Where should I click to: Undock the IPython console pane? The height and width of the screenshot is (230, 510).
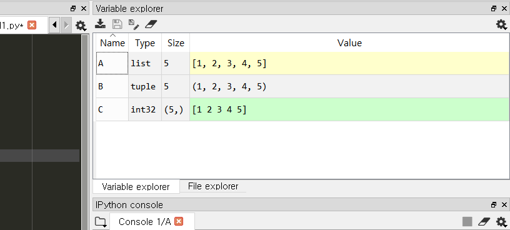tap(494, 204)
